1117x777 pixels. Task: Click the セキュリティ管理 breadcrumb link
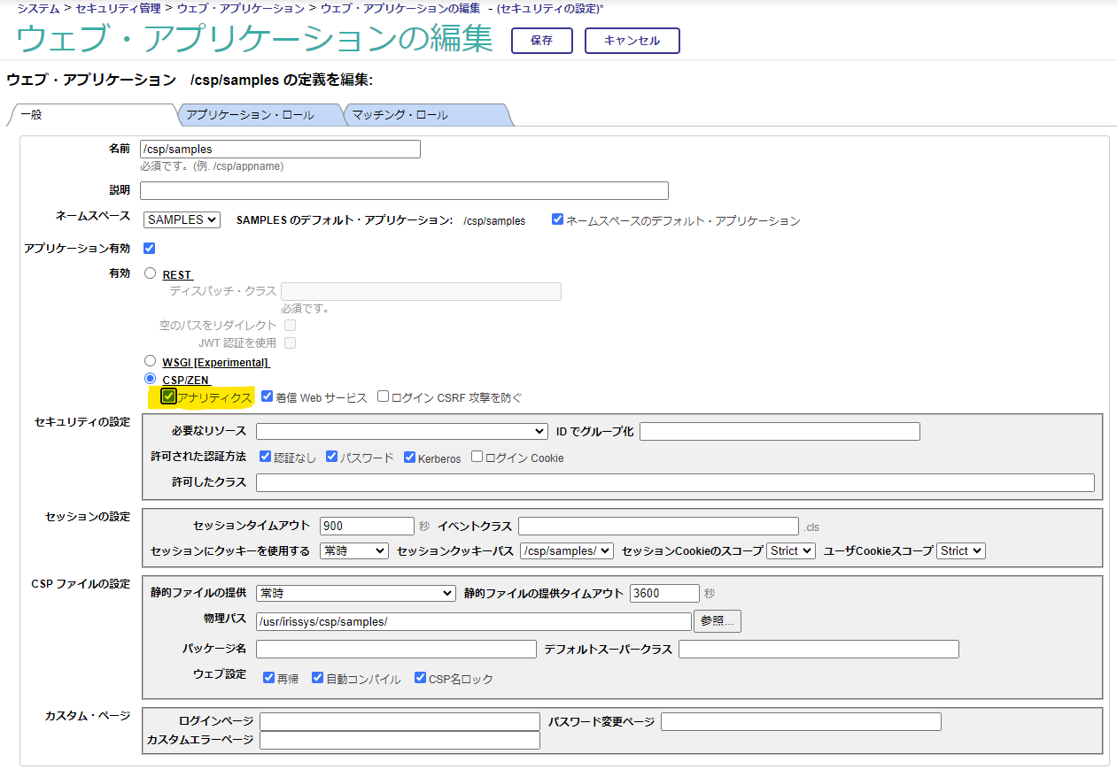tap(119, 8)
